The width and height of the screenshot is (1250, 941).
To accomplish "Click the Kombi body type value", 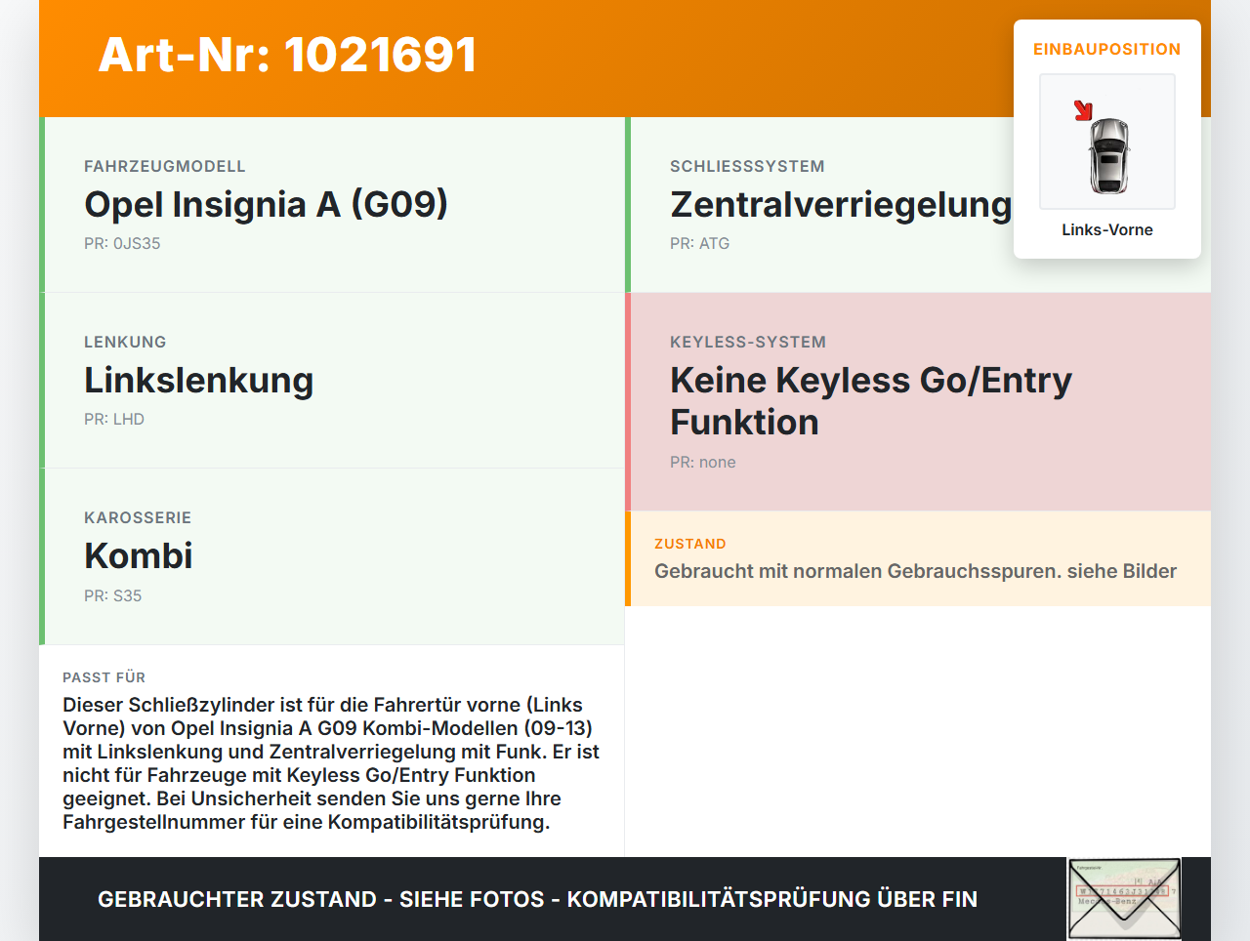I will click(x=139, y=555).
